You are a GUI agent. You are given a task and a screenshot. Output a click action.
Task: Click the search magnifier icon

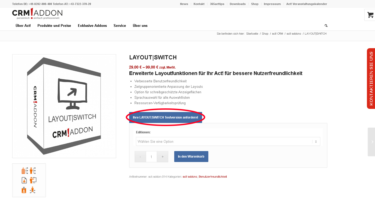point(326,26)
